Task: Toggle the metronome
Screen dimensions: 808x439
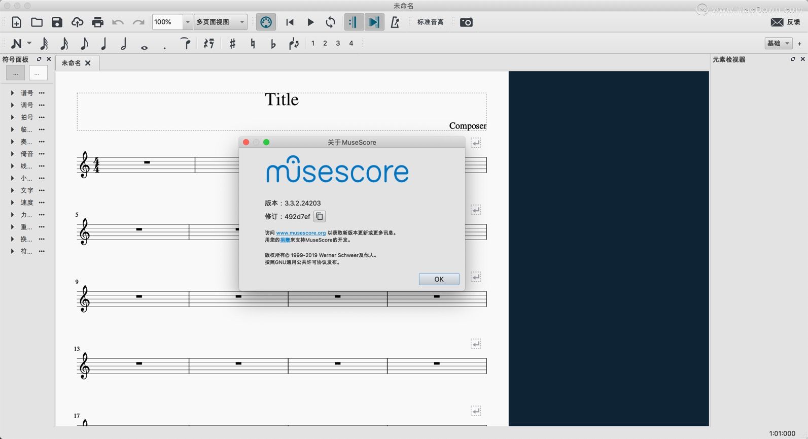Action: coord(395,22)
